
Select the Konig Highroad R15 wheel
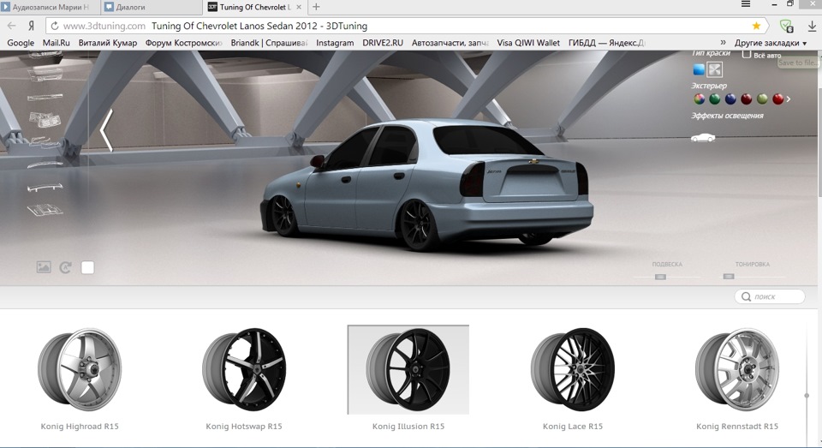coord(80,369)
